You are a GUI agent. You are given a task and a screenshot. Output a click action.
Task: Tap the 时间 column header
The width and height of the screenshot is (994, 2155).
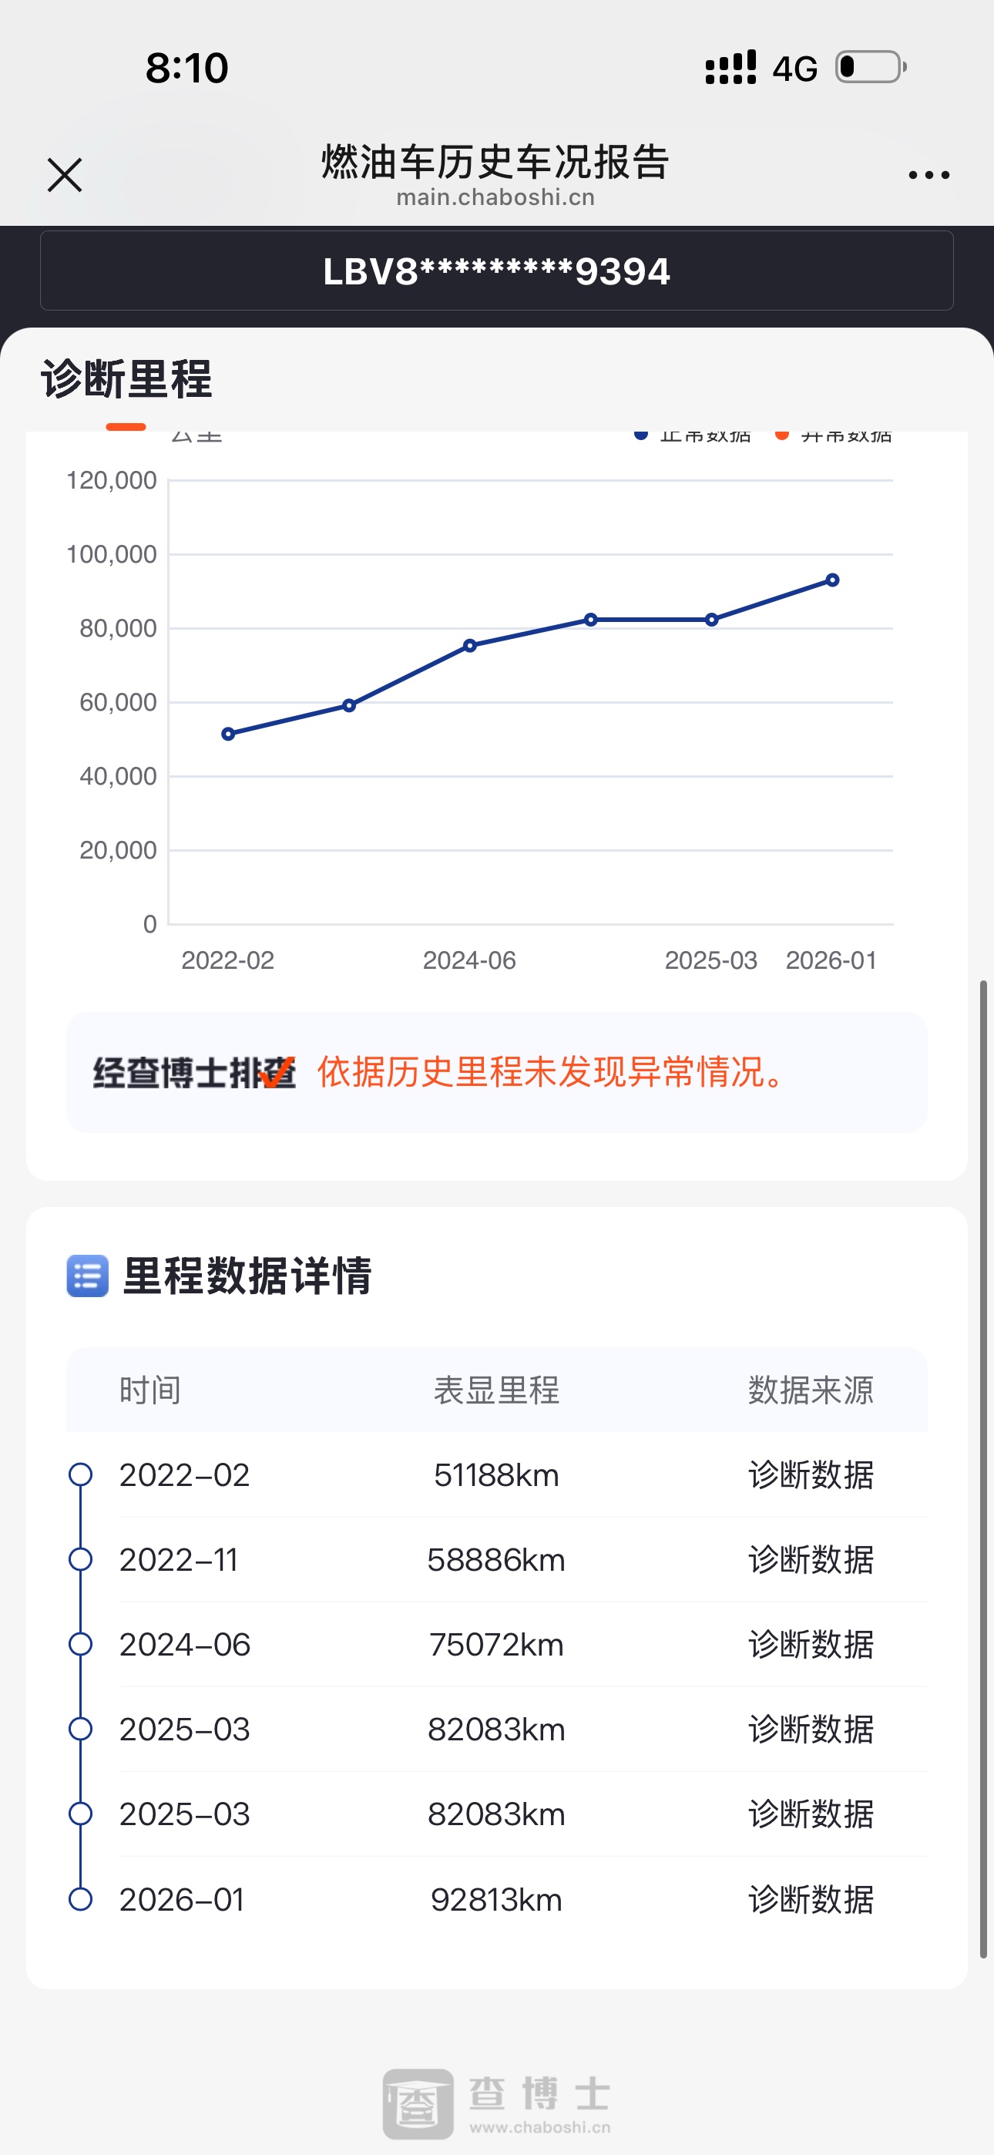(150, 1390)
